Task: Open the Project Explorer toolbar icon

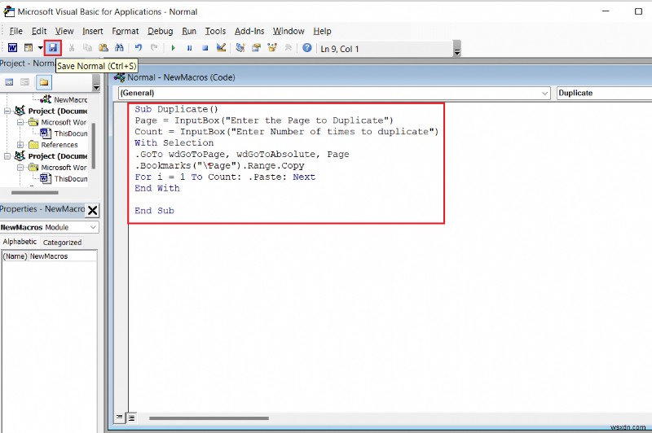Action: click(x=240, y=48)
